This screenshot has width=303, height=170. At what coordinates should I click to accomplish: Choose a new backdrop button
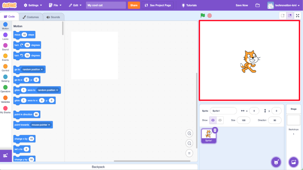(294, 162)
